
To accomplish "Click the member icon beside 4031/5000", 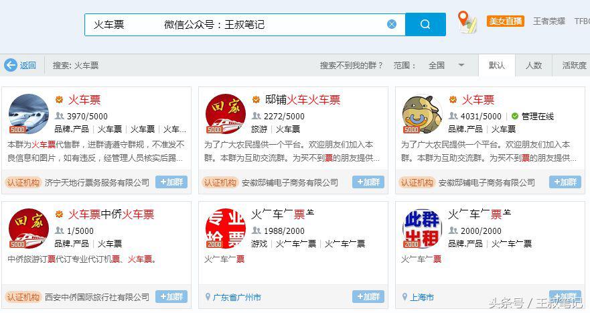I will pos(453,116).
